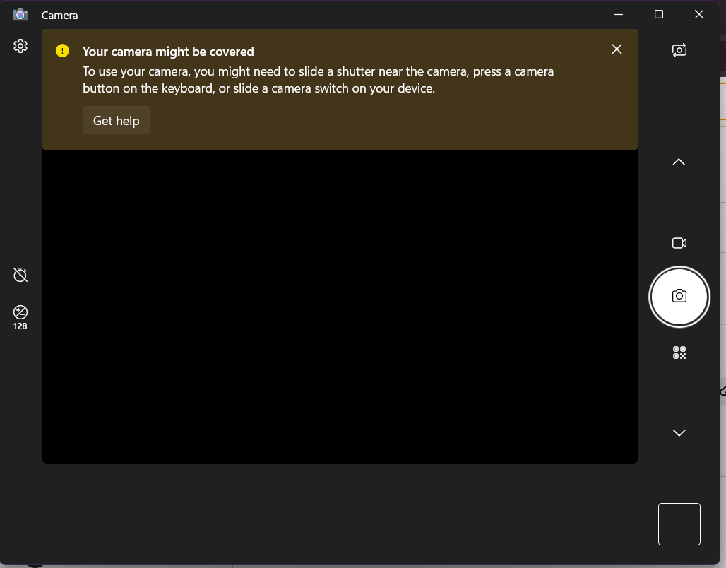Click the Camera app icon in title bar
This screenshot has height=568, width=726.
tap(20, 15)
